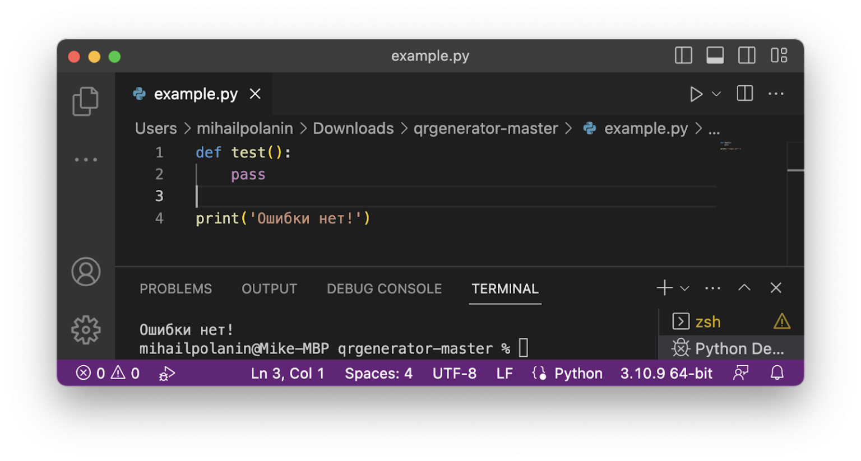Open the feedback icon in status bar
This screenshot has height=461, width=861.
(741, 373)
